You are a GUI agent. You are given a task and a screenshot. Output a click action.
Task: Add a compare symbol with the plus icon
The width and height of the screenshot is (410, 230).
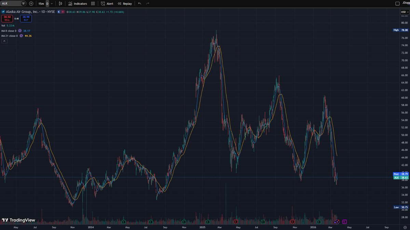tap(31, 3)
